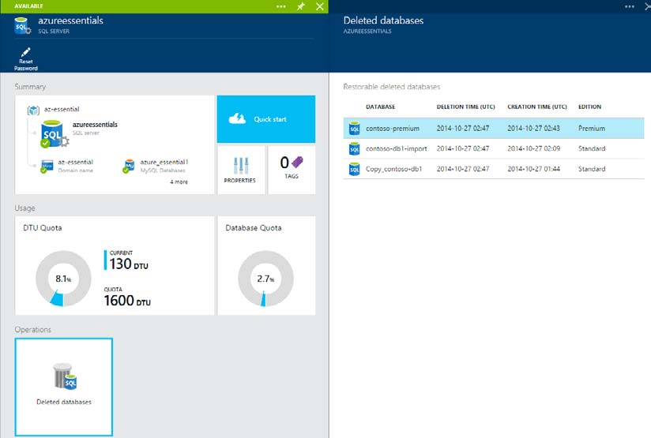Click the DTU Quota donut chart
Image resolution: width=651 pixels, height=438 pixels.
click(x=63, y=279)
